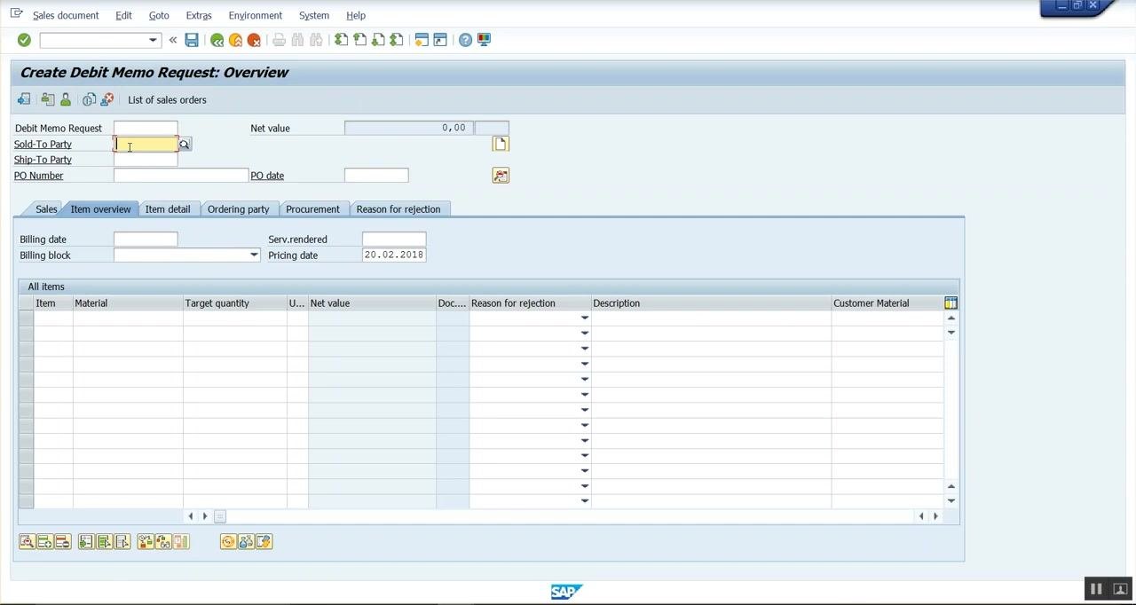
Task: Click the item pricing conditions icon
Action: point(228,542)
